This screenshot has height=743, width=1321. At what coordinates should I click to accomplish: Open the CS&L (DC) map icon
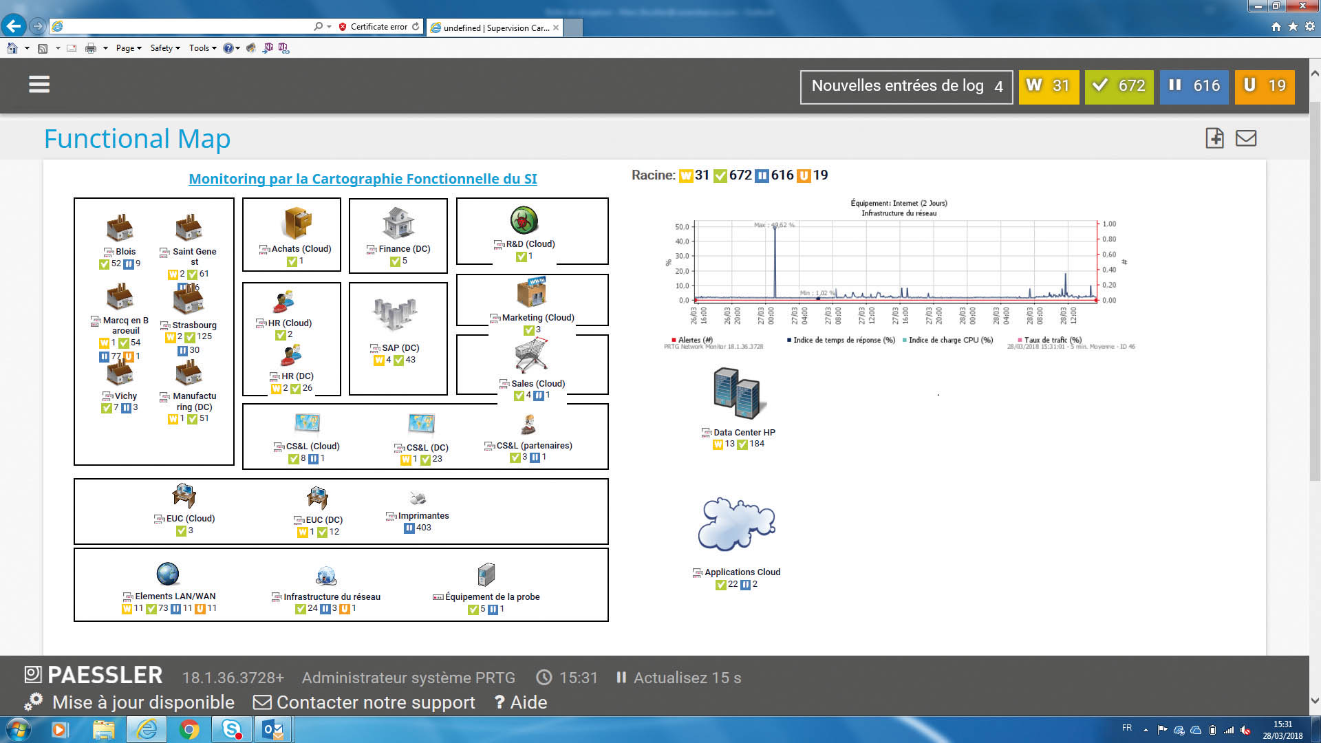click(421, 422)
